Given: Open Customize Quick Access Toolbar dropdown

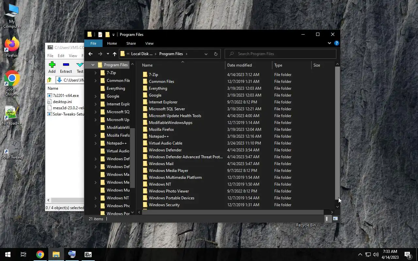Looking at the screenshot, I should (113, 35).
